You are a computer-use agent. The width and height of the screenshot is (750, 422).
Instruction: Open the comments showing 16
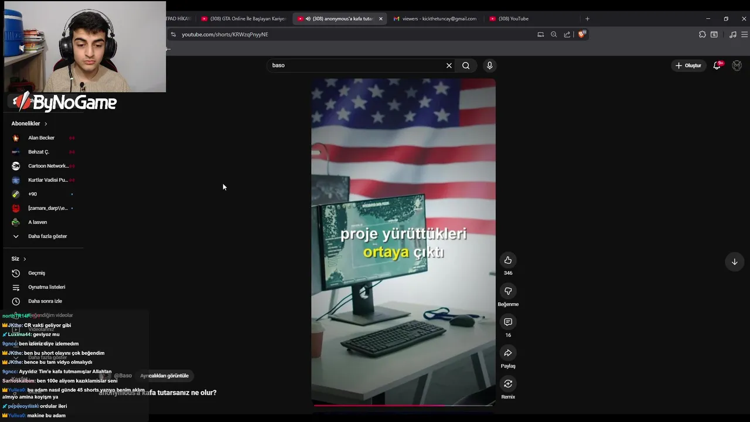[508, 322]
